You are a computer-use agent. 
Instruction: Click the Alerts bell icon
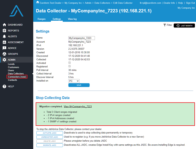click(4, 36)
